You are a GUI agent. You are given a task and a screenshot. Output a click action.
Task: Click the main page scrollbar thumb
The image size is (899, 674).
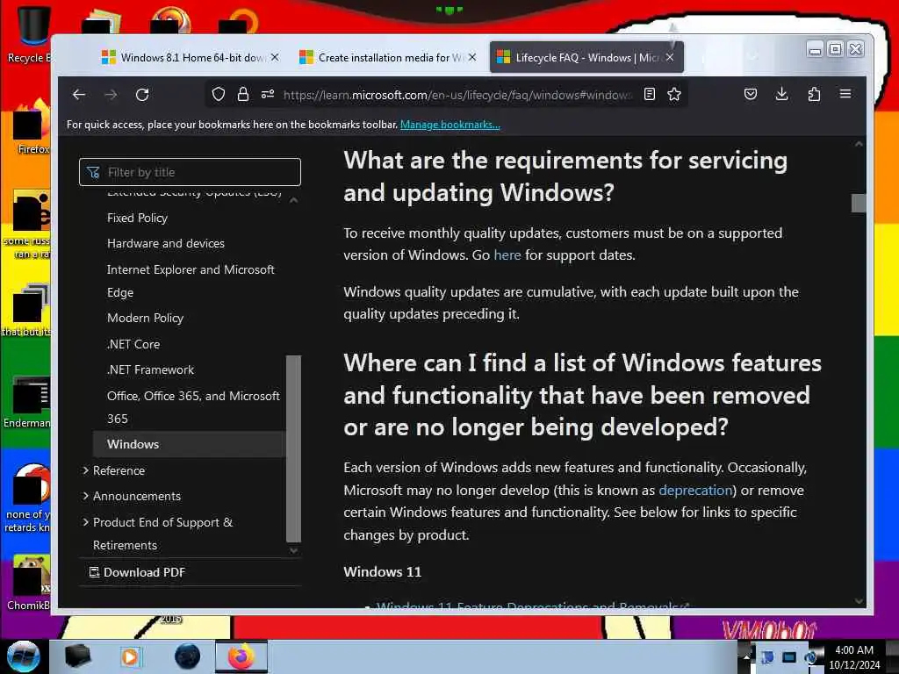pos(859,203)
